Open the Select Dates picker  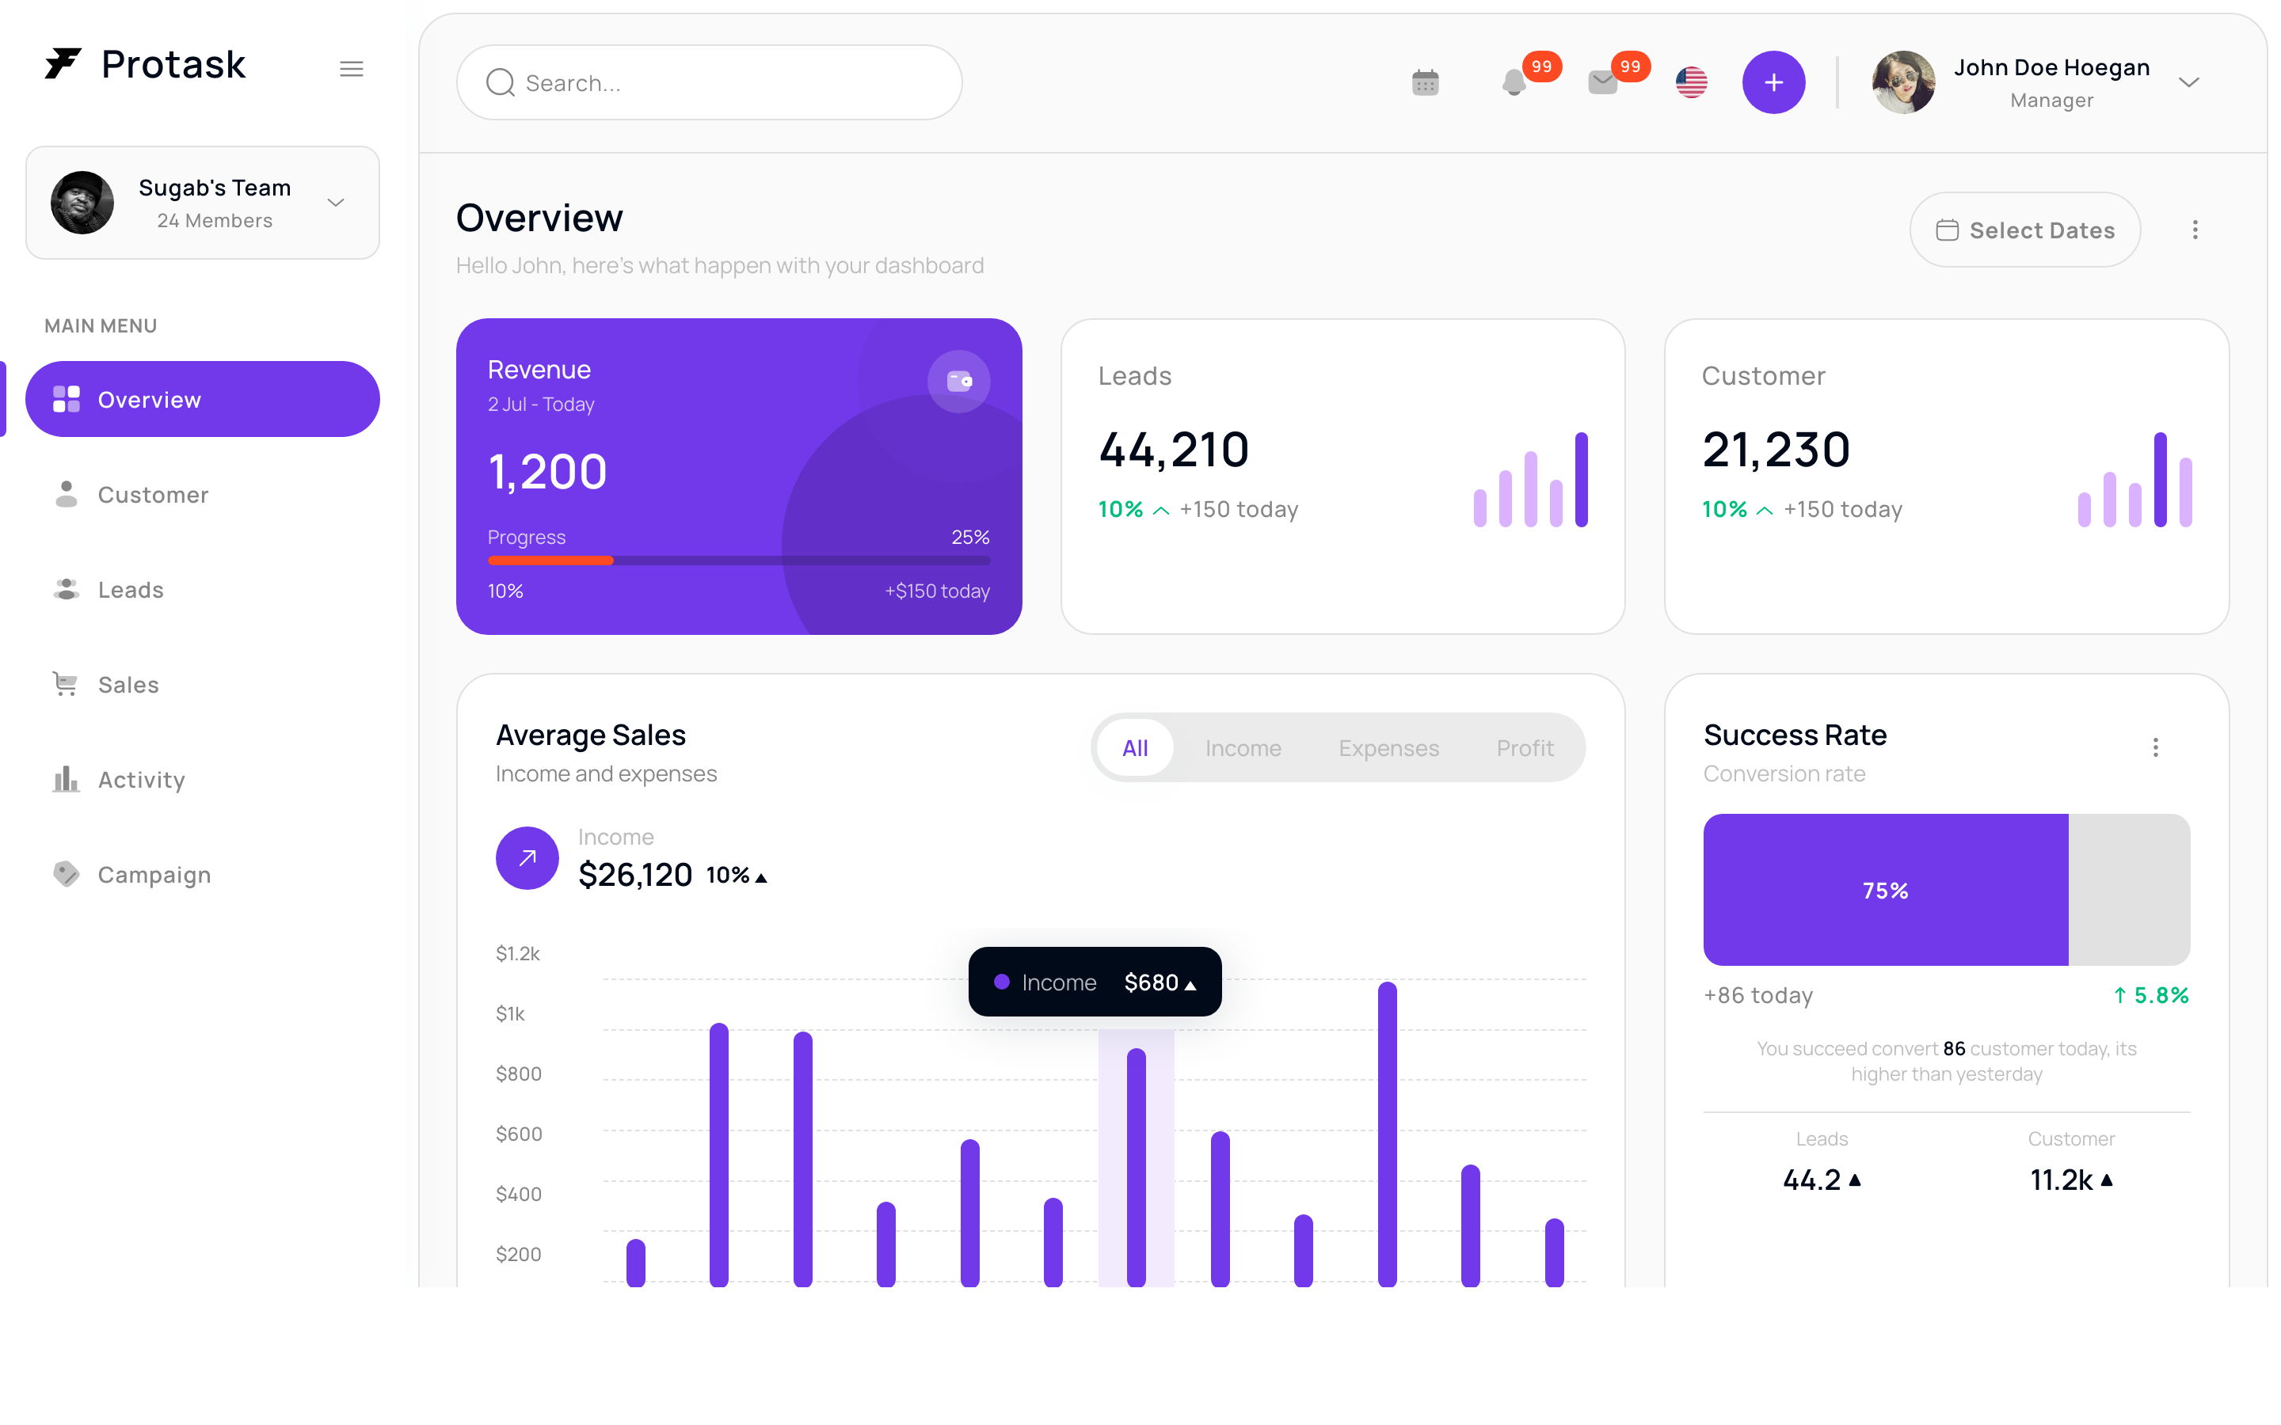(2024, 230)
